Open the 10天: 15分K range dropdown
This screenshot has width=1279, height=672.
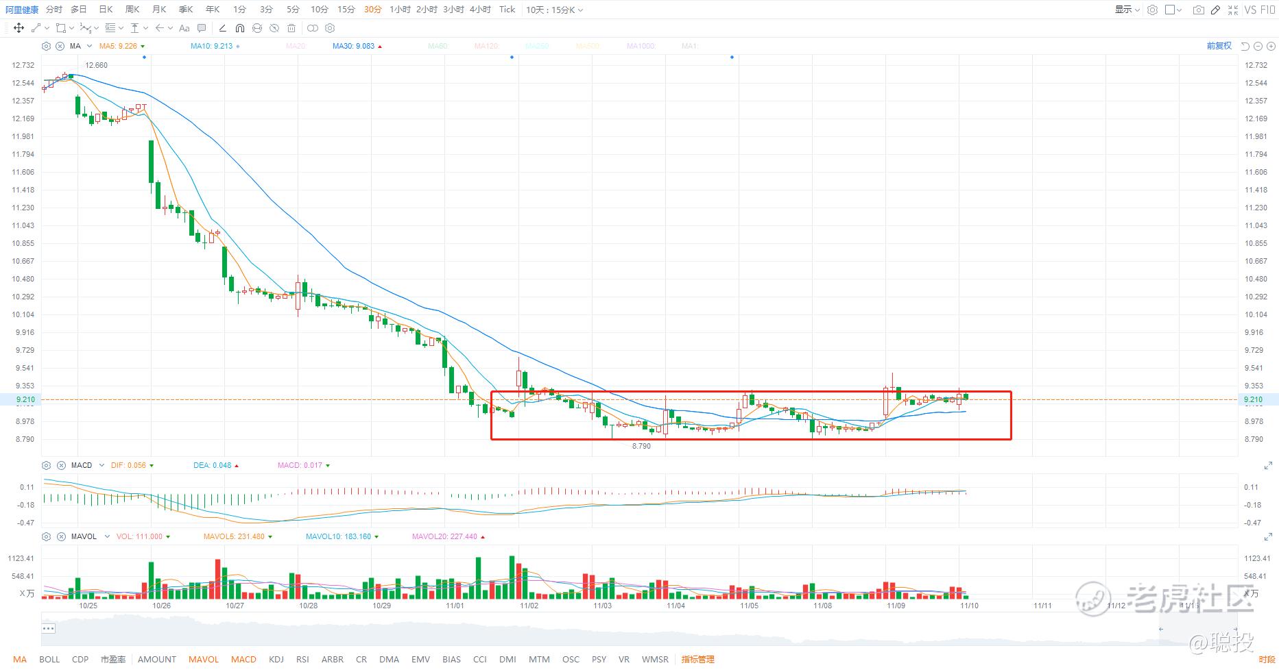point(554,10)
